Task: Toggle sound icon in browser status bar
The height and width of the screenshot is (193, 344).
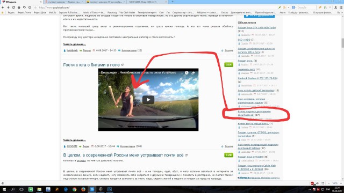Action: pos(318,183)
